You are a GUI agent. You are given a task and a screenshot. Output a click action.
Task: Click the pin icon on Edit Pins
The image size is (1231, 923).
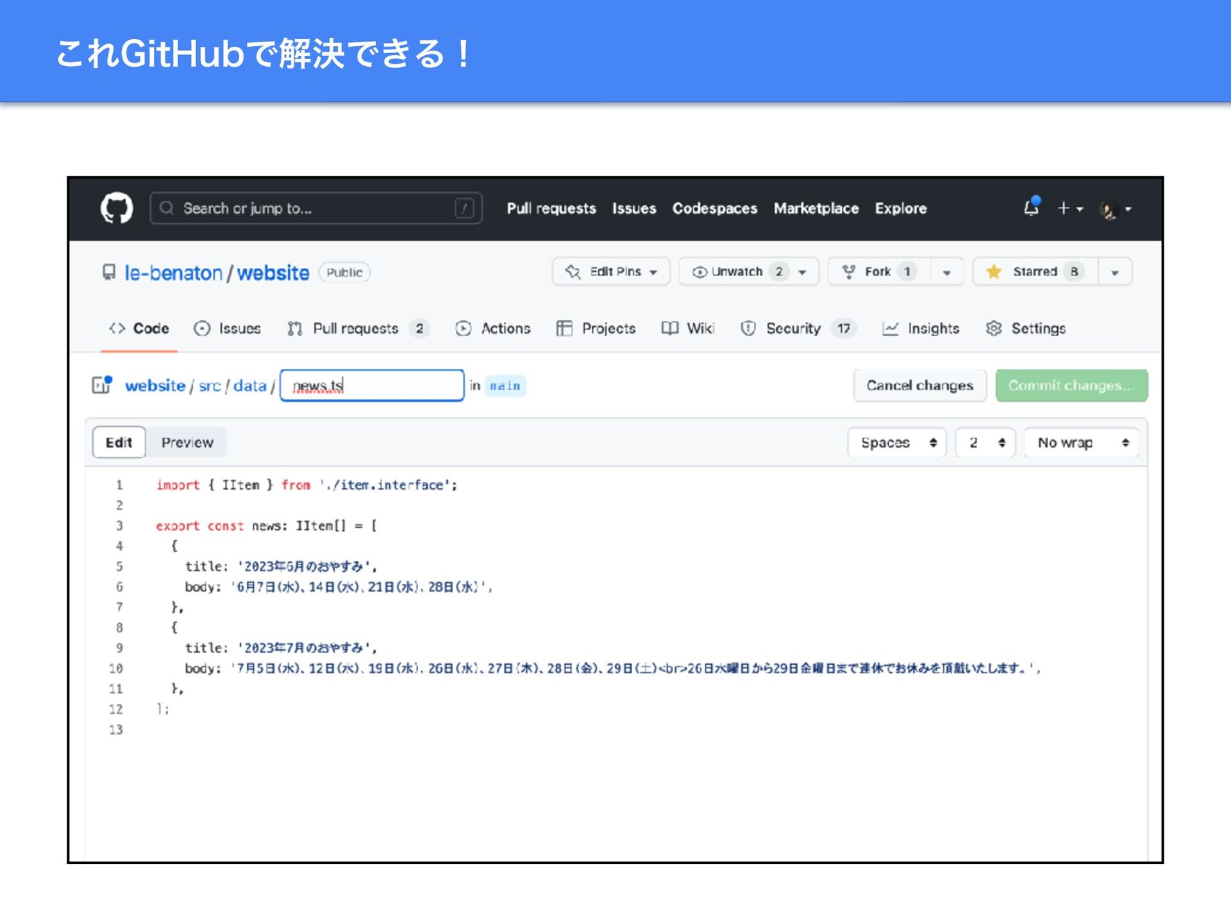click(x=573, y=272)
